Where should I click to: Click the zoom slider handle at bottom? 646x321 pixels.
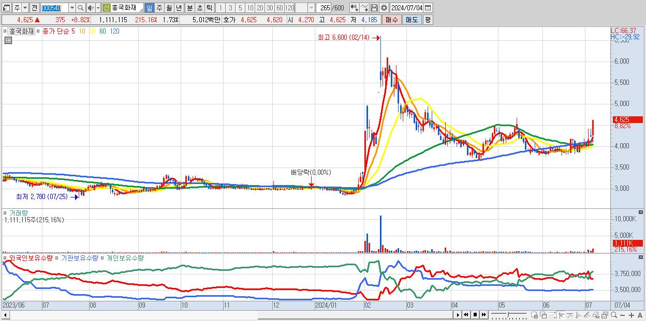[x=508, y=314]
